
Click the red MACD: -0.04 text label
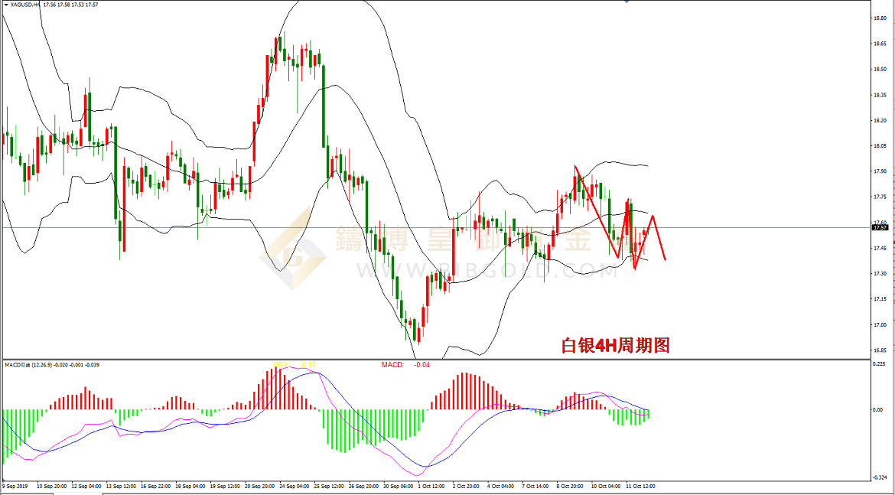(x=405, y=365)
